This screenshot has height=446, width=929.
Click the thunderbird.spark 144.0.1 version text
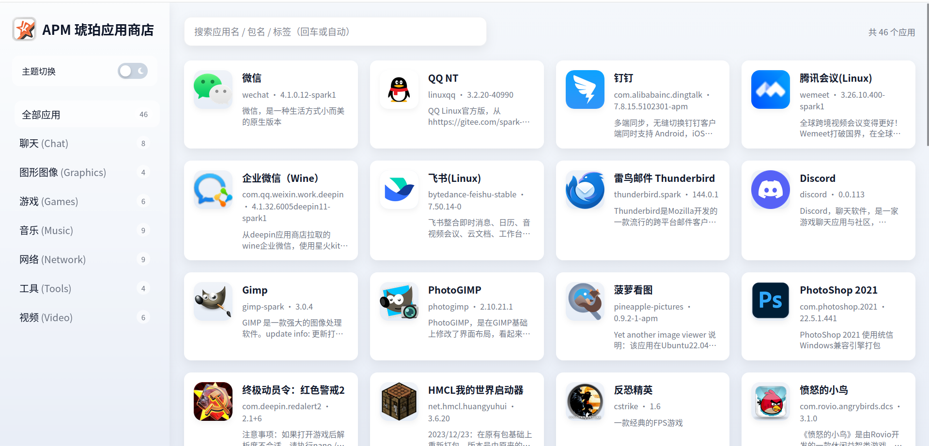point(666,194)
